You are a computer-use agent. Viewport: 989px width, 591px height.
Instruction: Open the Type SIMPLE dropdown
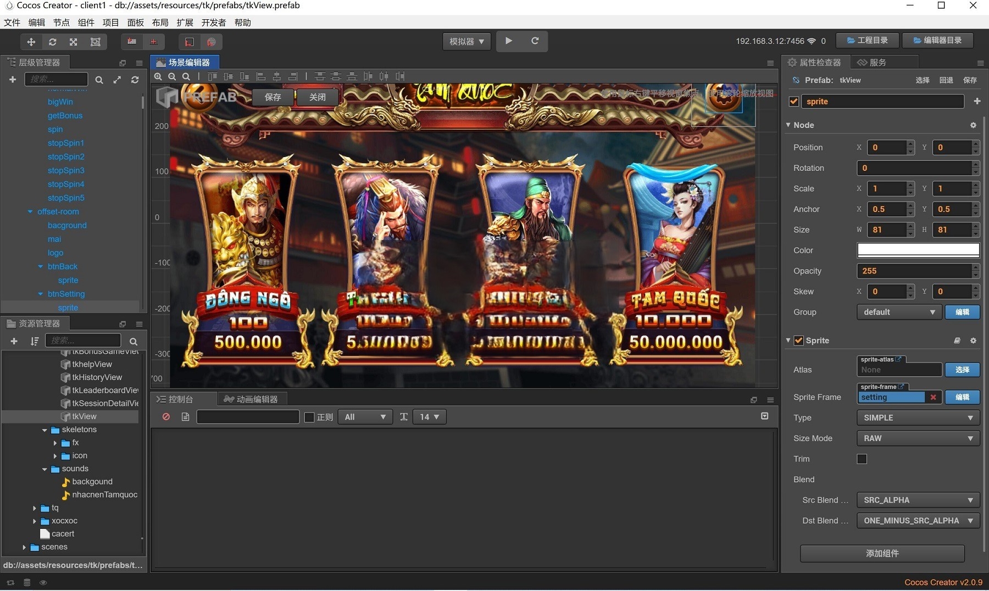[x=918, y=418]
